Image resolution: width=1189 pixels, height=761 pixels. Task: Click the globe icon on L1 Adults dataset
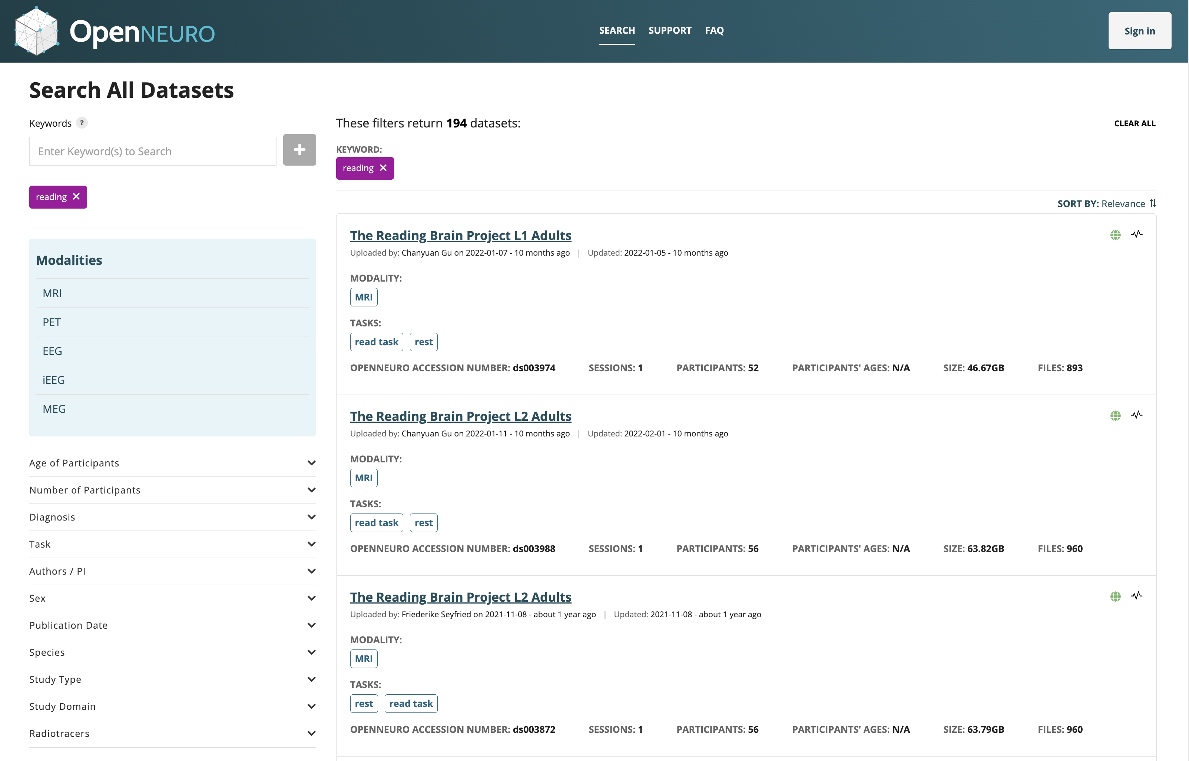click(1115, 235)
